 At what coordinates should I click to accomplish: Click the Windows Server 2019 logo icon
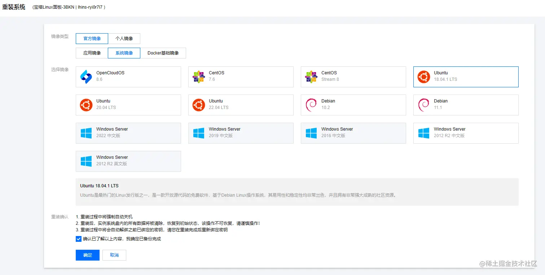click(199, 133)
